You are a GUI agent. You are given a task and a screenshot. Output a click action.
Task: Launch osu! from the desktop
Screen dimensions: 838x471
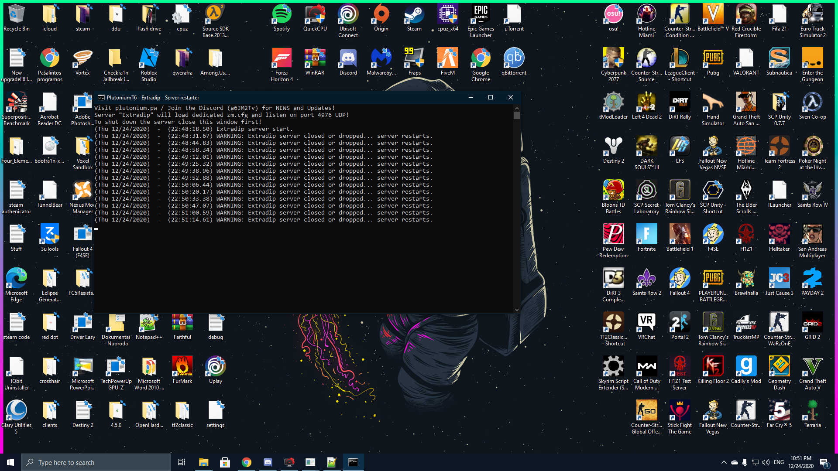click(x=613, y=18)
